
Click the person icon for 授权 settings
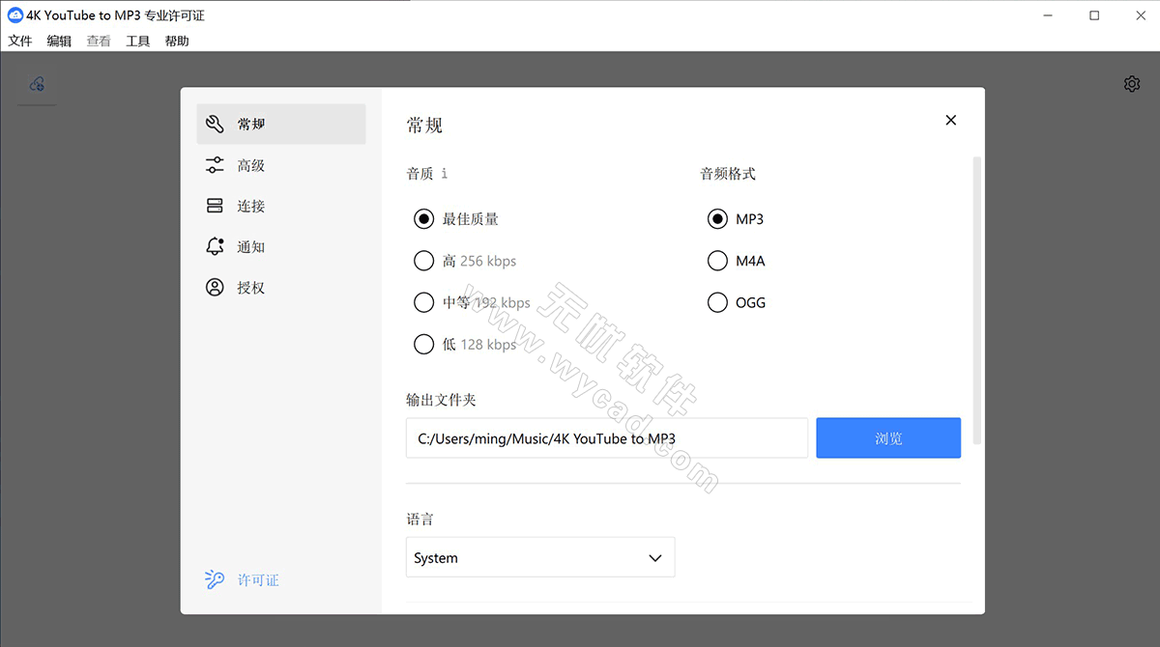point(215,287)
